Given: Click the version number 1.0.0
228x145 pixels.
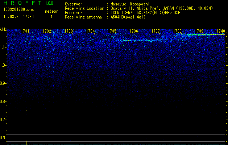Looking at the screenshot, I should (x=49, y=3).
